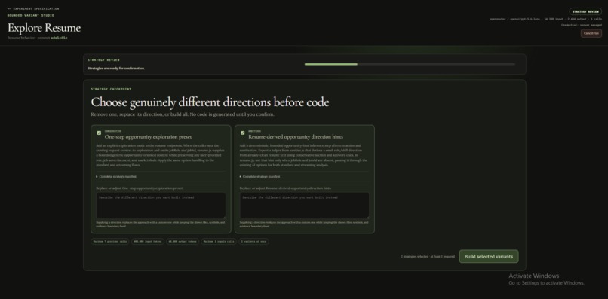
Task: Focus the Resume-derived hints replacement direction textarea
Action: [305, 206]
